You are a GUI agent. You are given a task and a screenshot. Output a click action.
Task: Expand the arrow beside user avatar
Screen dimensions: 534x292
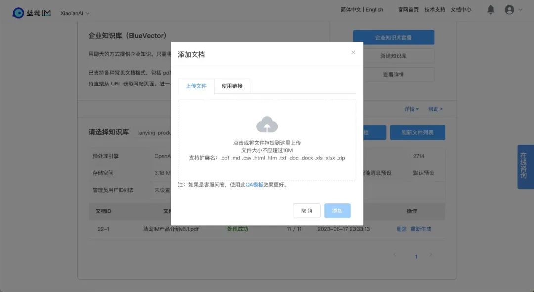pyautogui.click(x=520, y=10)
